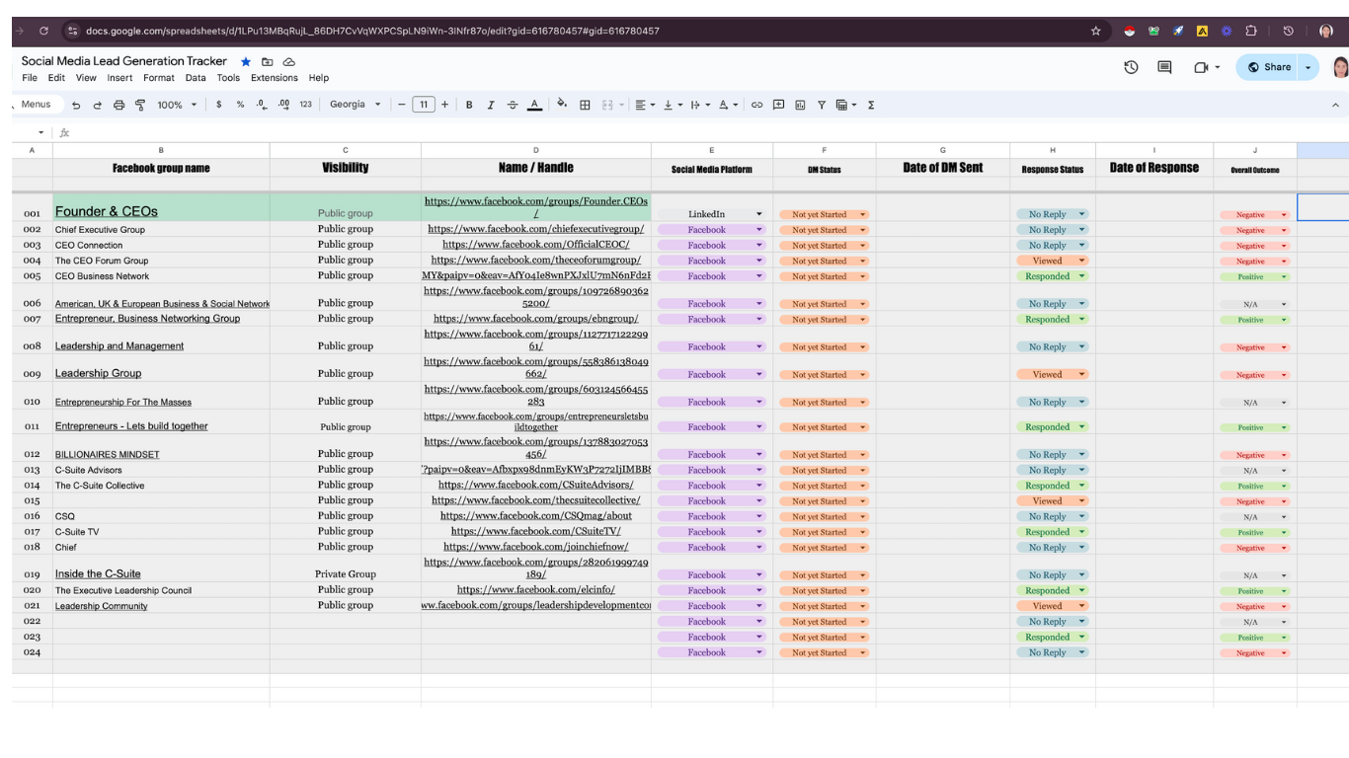Open the Name box dropdown arrow

[x=40, y=132]
